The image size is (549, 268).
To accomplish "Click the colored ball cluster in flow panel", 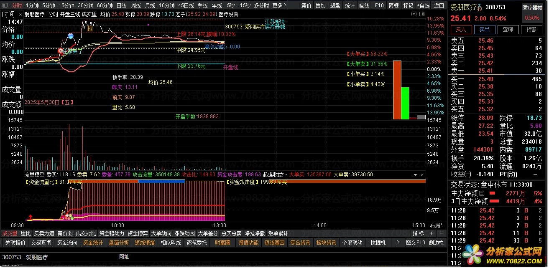I will (69, 217).
